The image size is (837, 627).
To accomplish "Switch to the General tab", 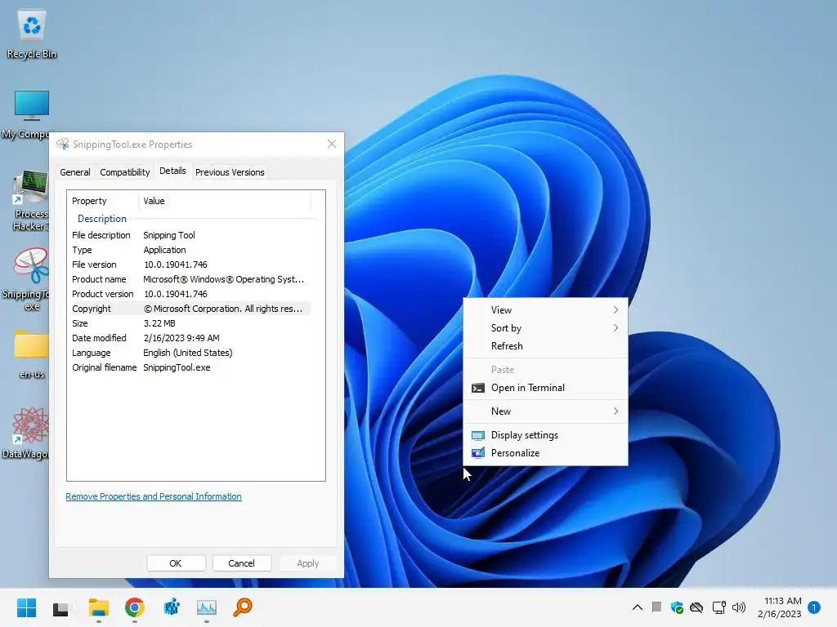I will [x=74, y=172].
